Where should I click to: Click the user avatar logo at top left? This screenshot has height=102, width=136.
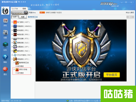(5, 11)
